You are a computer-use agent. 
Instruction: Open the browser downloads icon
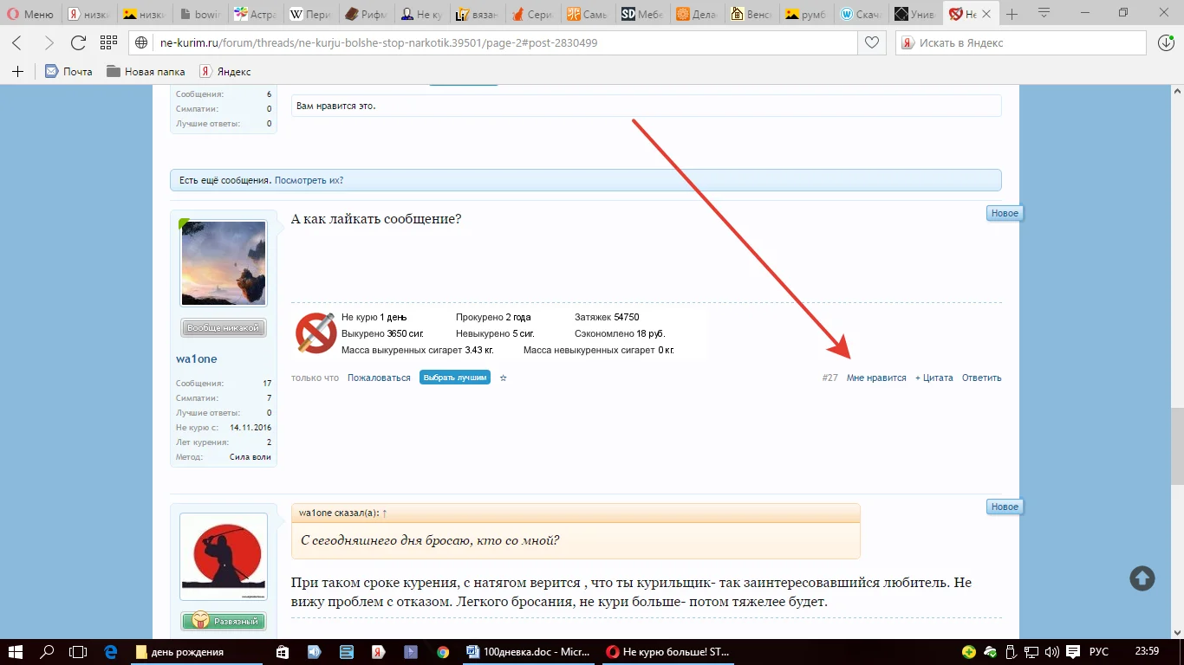[1167, 42]
